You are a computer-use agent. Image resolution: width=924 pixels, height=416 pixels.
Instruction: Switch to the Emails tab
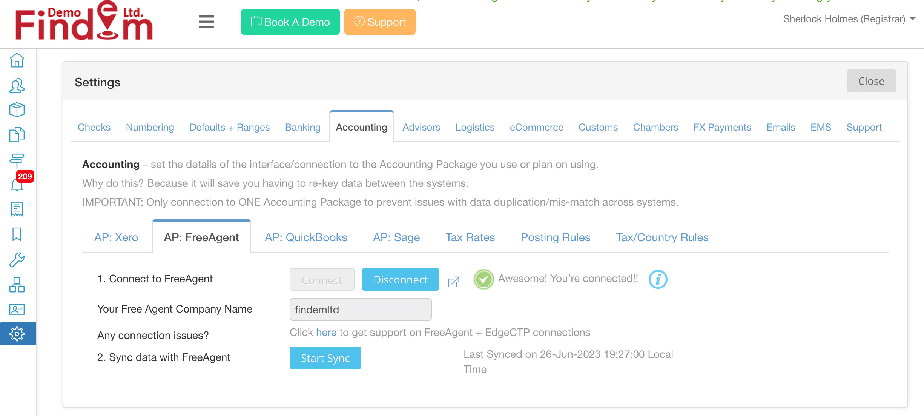point(781,127)
